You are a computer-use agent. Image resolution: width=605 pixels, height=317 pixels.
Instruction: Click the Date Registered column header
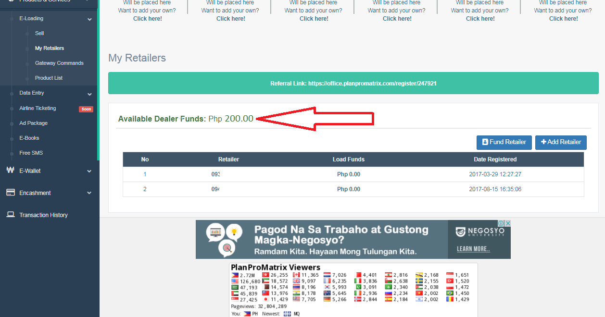pyautogui.click(x=495, y=159)
